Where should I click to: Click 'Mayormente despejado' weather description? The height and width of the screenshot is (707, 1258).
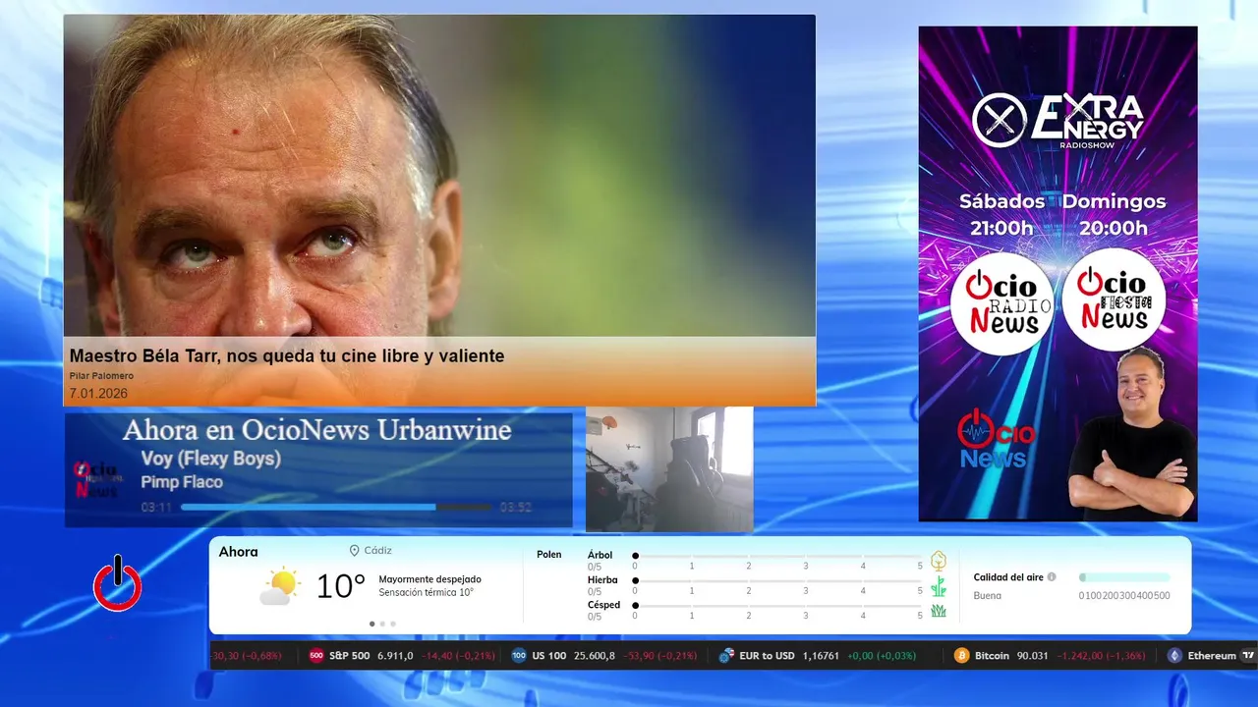tap(429, 579)
